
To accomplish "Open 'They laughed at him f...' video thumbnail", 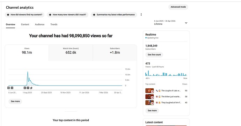I will point(149,103).
